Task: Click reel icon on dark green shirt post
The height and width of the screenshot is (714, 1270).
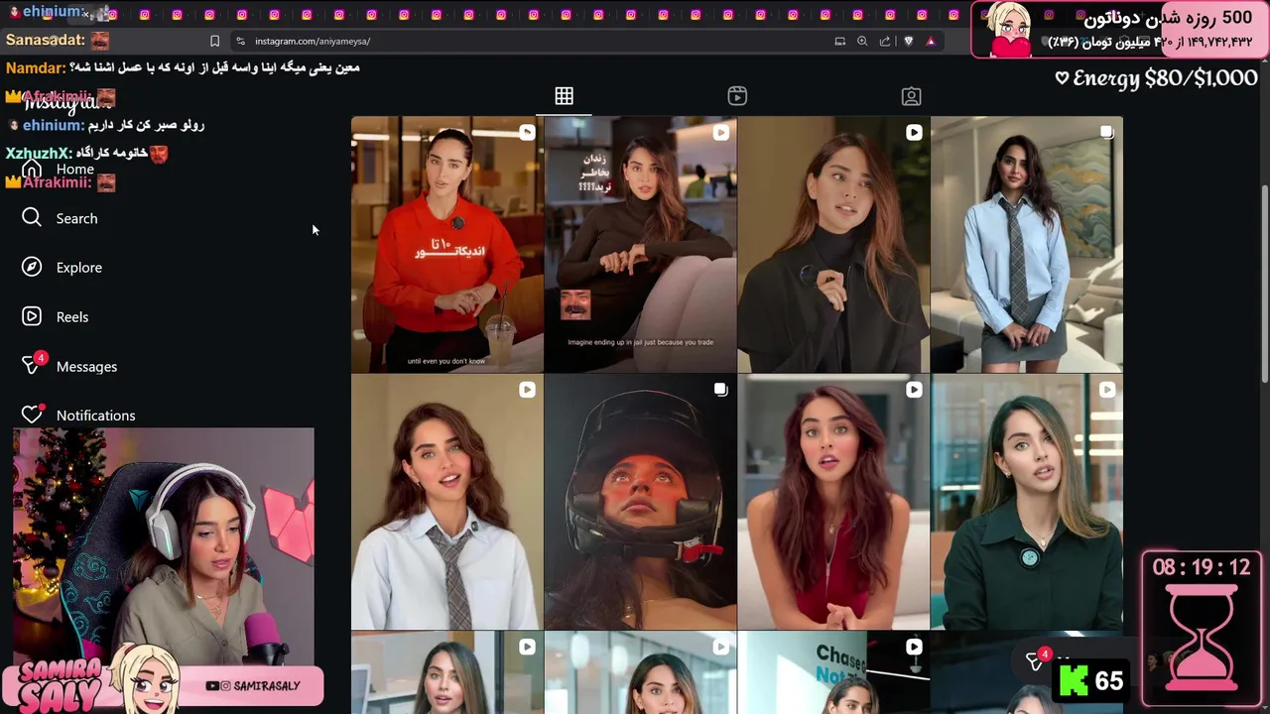Action: [1106, 390]
